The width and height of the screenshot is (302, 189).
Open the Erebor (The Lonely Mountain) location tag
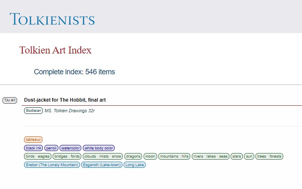(x=52, y=165)
